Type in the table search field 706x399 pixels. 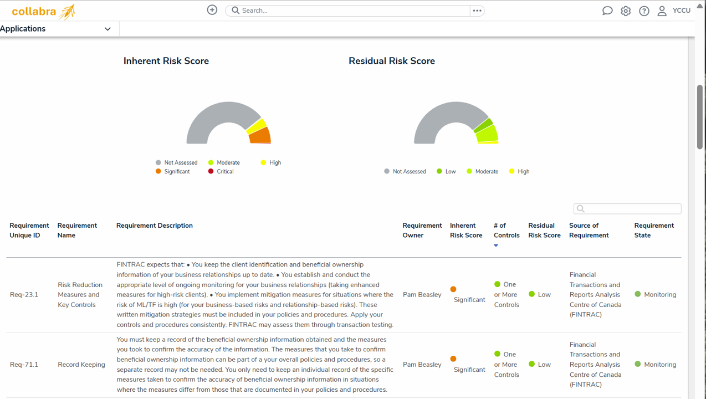pyautogui.click(x=626, y=208)
